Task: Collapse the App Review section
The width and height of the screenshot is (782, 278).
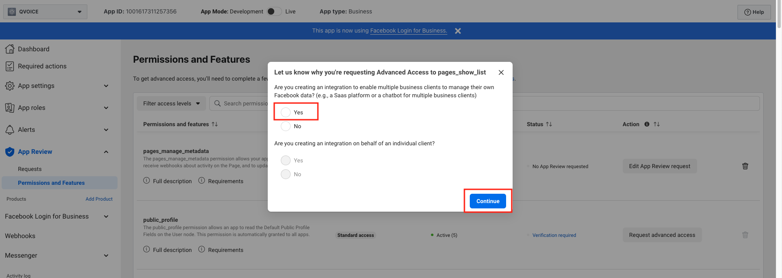Action: click(106, 152)
